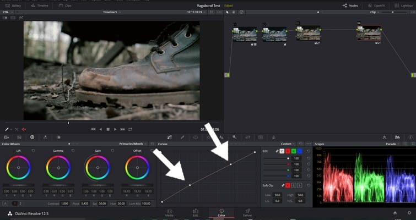Open the Gallery panel
This screenshot has height=220, width=416.
click(13, 5)
